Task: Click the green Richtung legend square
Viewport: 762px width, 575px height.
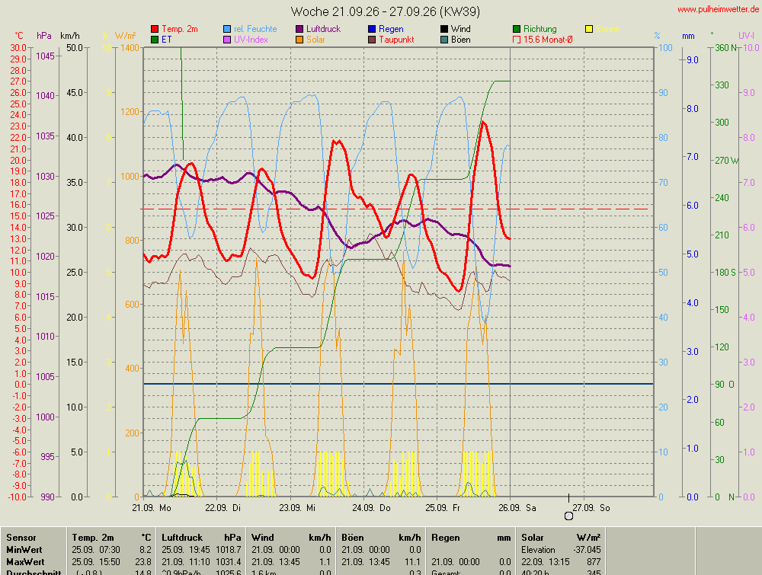Action: (x=517, y=29)
